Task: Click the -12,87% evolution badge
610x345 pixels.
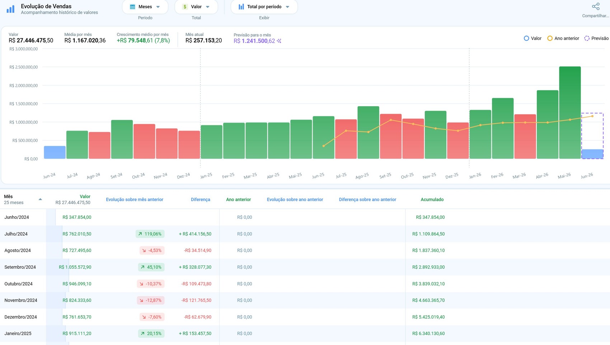Action: point(151,300)
